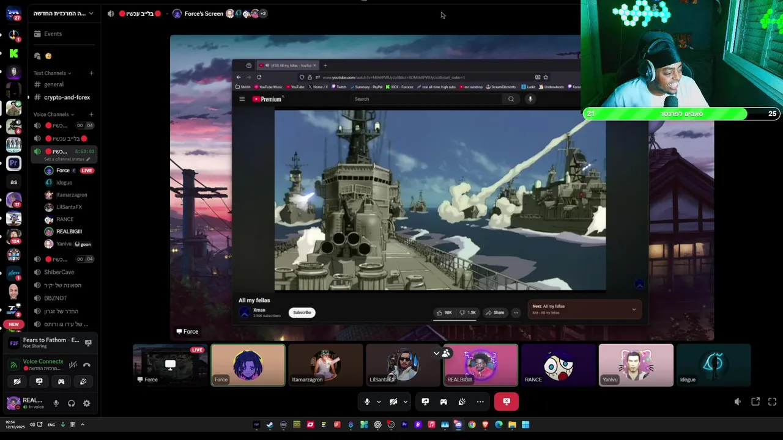The image size is (783, 440).
Task: Start an activity via the voice panel gamepad
Action: (x=61, y=381)
